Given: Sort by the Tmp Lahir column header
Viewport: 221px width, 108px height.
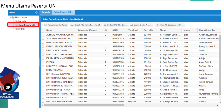Looking at the screenshot, I should [x=134, y=30].
